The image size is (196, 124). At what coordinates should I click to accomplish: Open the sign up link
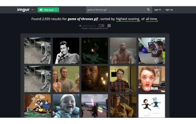[x=169, y=9]
